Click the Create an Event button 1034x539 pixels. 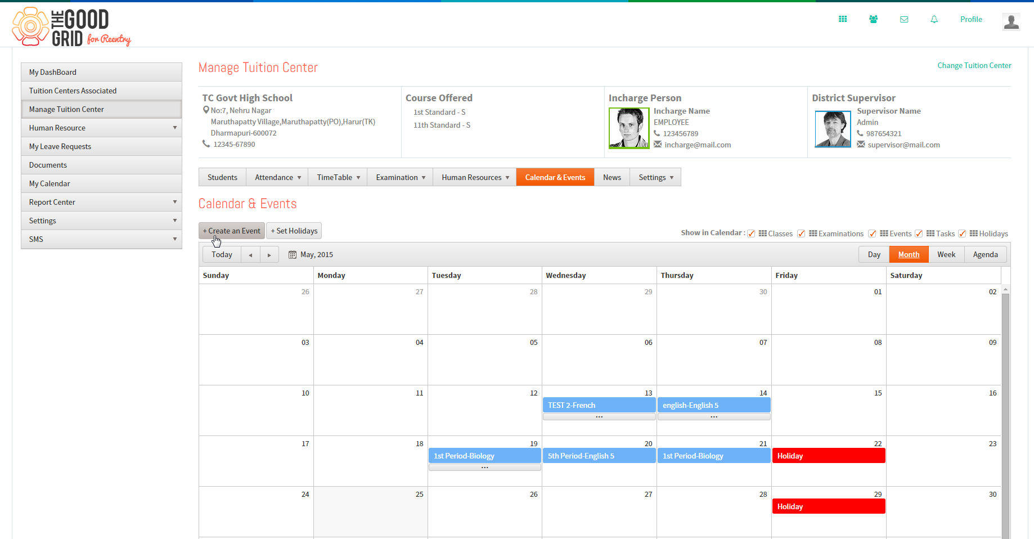pyautogui.click(x=232, y=231)
